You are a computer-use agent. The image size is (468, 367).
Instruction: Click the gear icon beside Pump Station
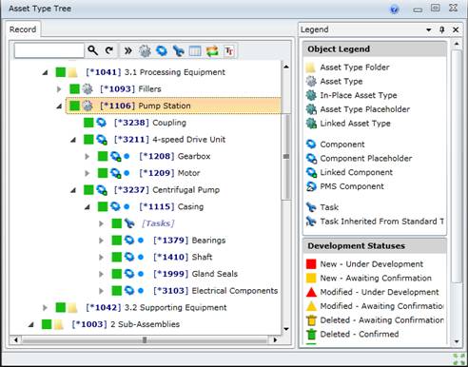click(x=88, y=106)
